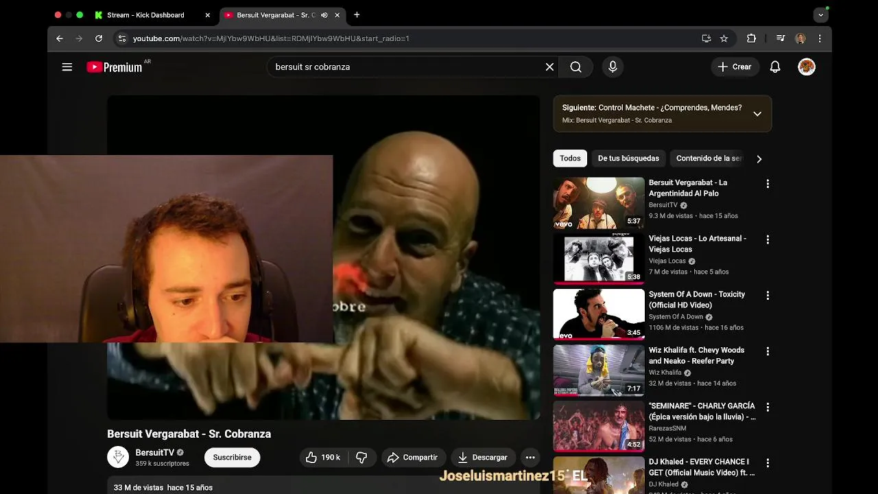Screen dimensions: 878x494
Task: Open Wiz Khalifa Reefer Party thumbnail
Action: [x=599, y=370]
